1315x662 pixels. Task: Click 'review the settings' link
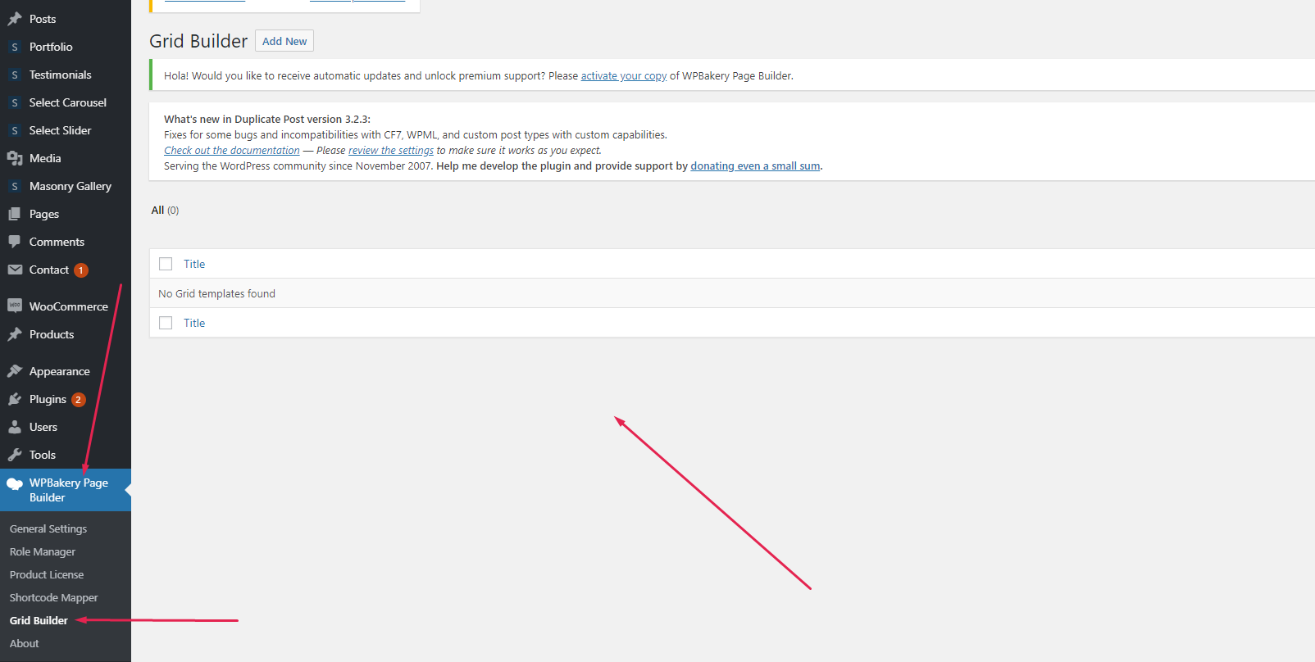pos(391,151)
